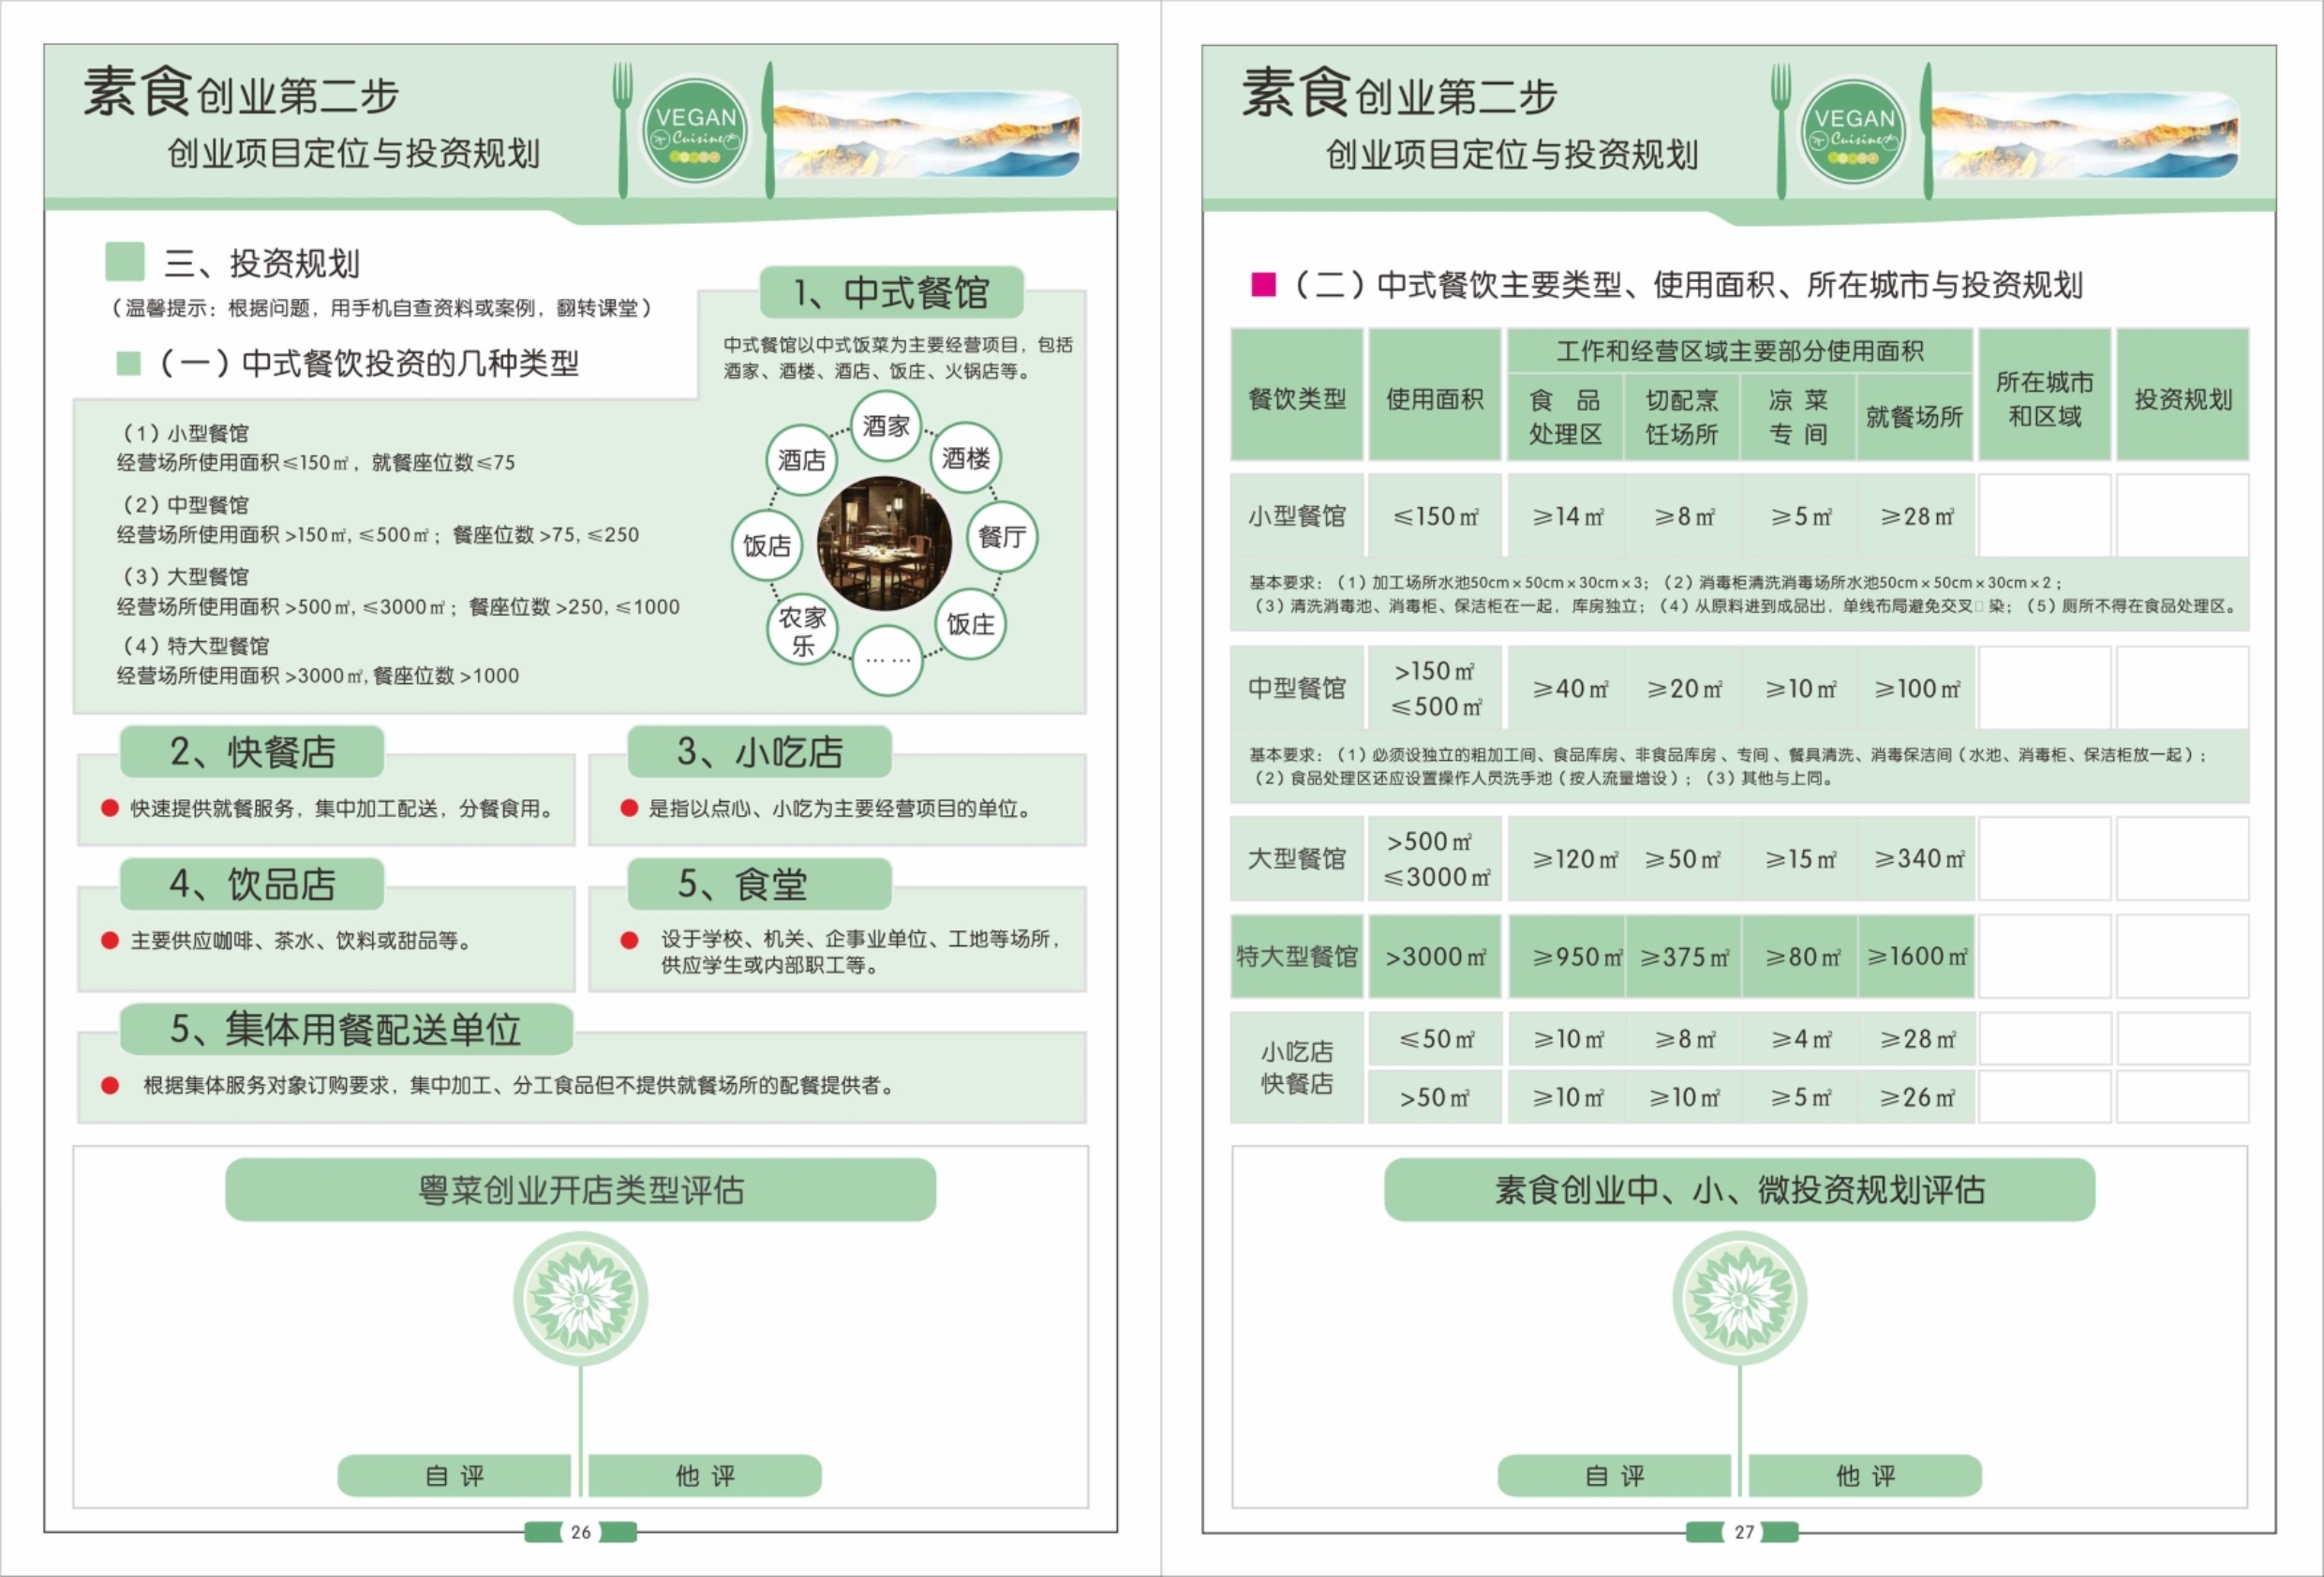This screenshot has width=2324, height=1577.
Task: Click the 酒家 circle bubble
Action: [885, 427]
